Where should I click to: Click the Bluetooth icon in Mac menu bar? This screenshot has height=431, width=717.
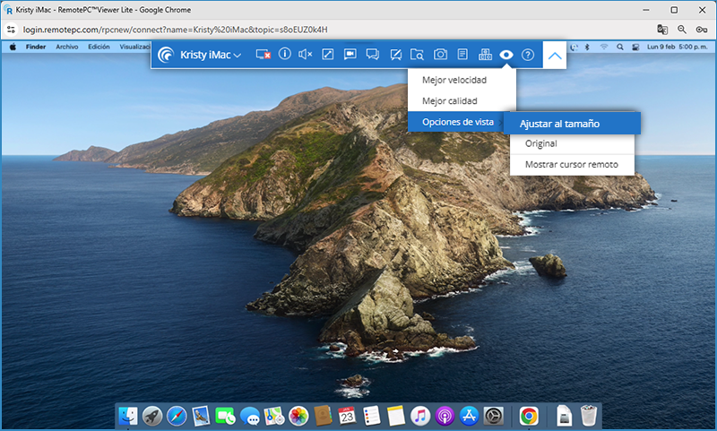pyautogui.click(x=588, y=47)
